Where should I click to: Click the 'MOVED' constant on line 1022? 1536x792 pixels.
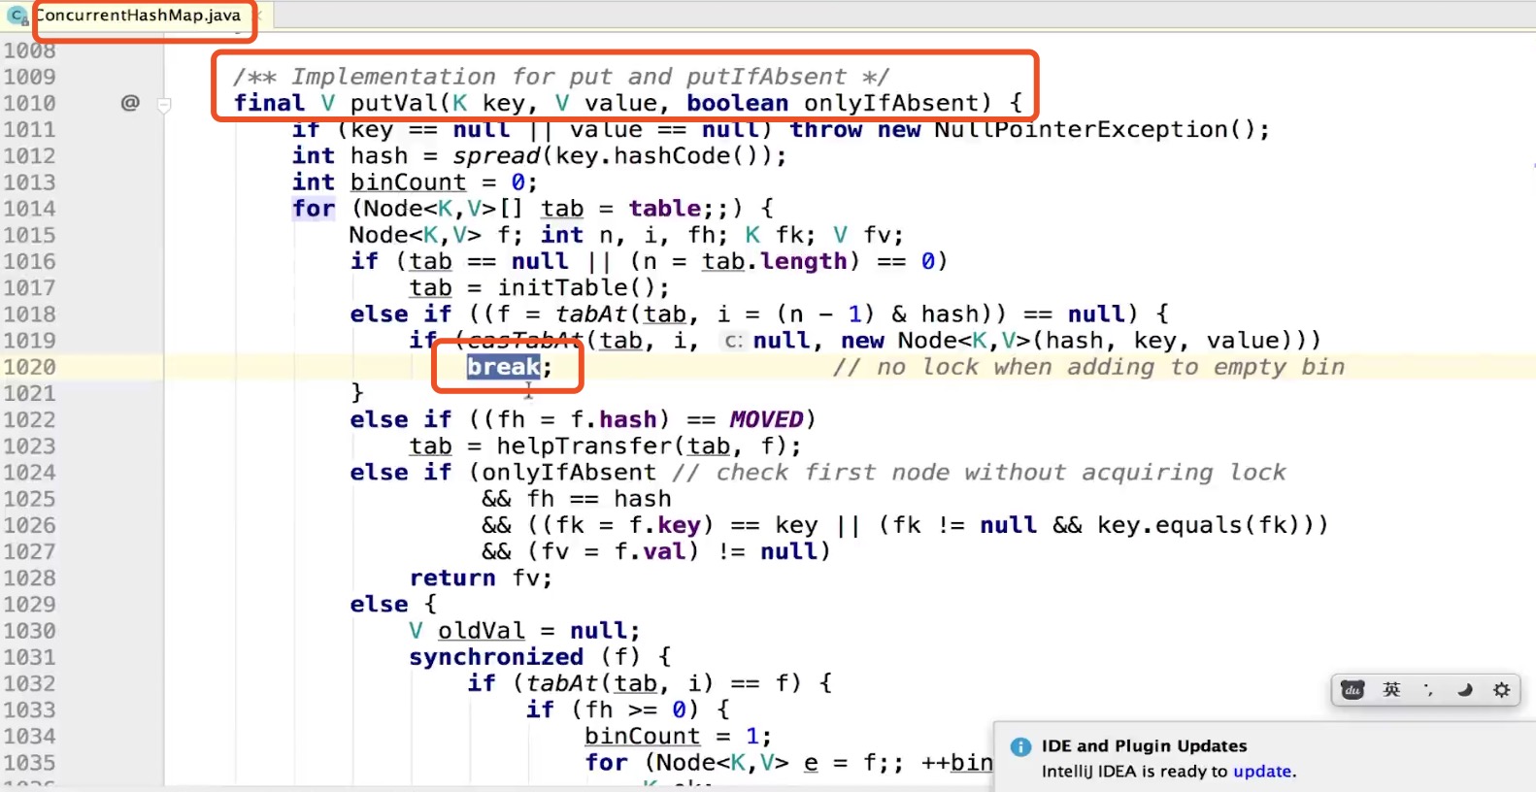766,419
